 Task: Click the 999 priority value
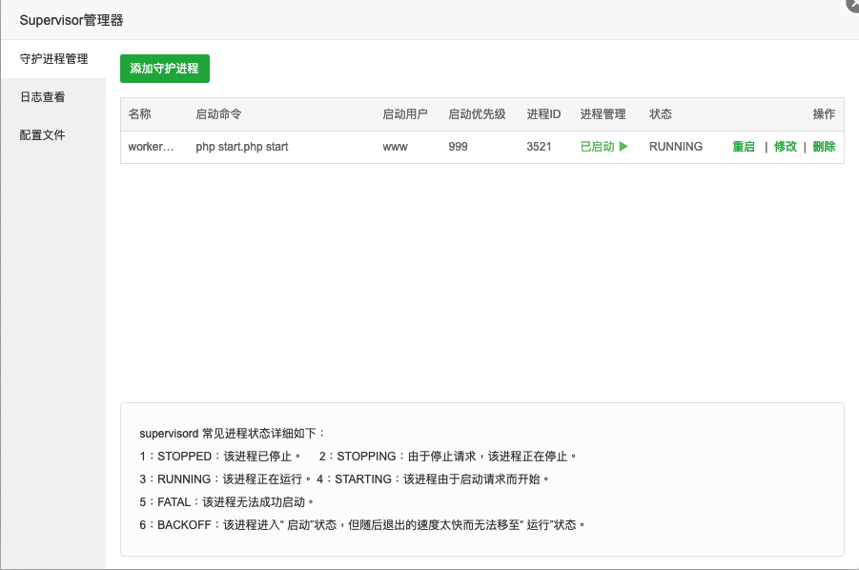click(458, 147)
